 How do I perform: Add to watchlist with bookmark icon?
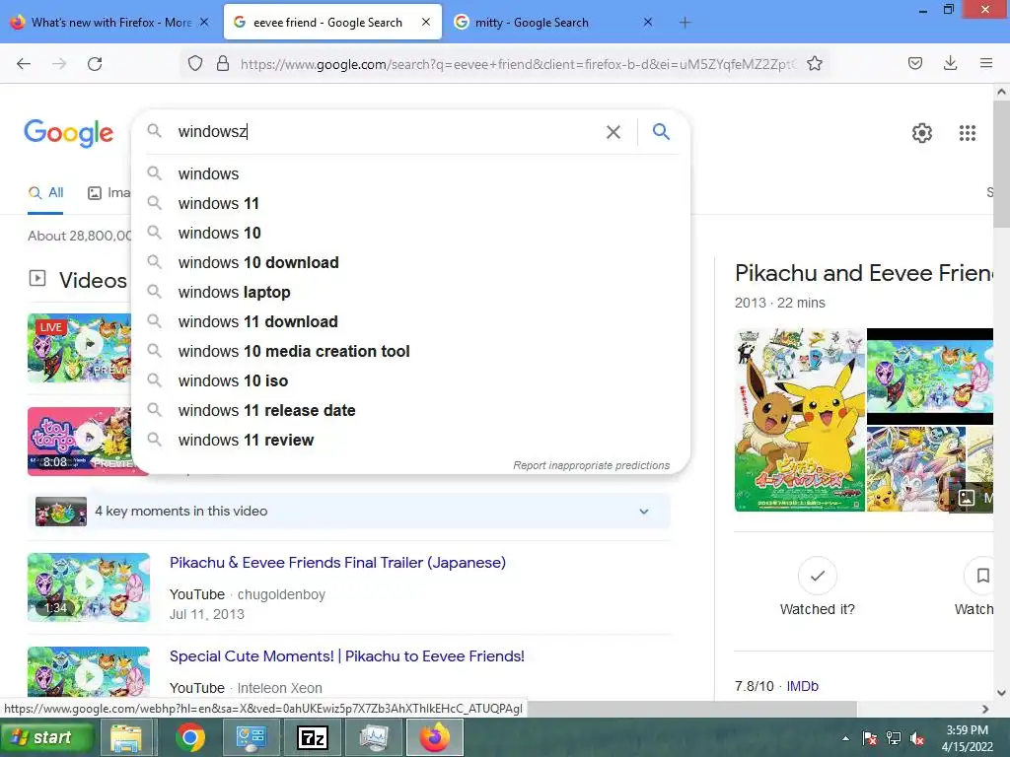coord(983,576)
